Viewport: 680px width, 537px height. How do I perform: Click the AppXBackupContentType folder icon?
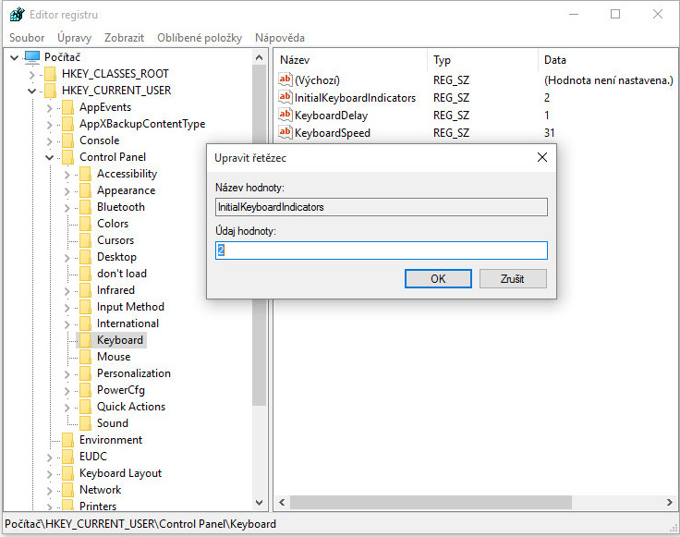(67, 124)
